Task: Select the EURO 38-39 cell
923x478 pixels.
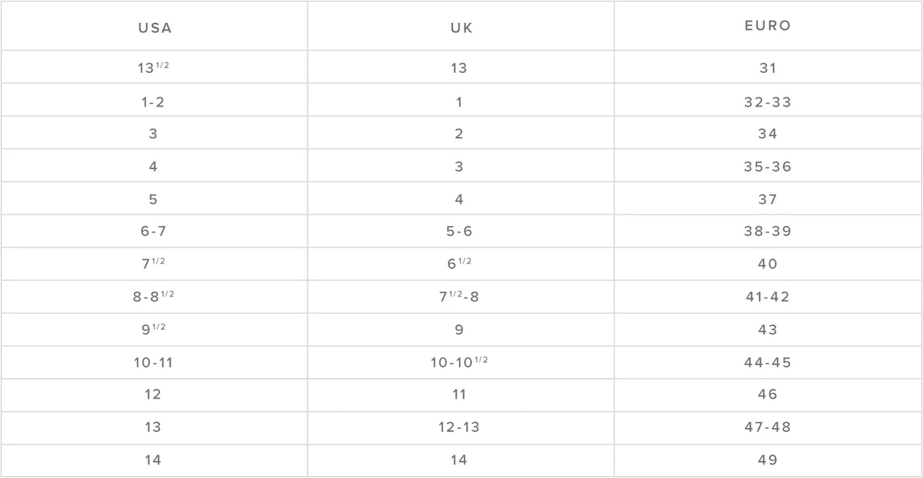Action: (768, 232)
